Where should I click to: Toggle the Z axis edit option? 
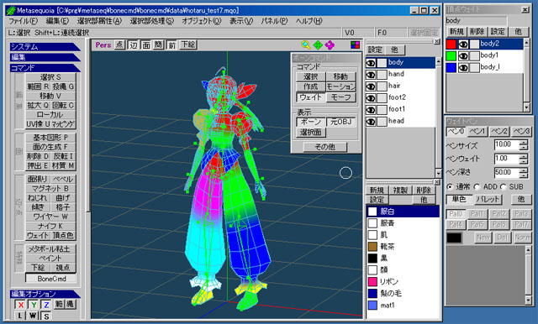click(x=46, y=305)
